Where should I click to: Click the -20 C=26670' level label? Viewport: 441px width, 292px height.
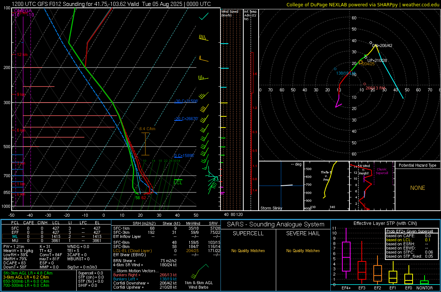tap(186, 119)
